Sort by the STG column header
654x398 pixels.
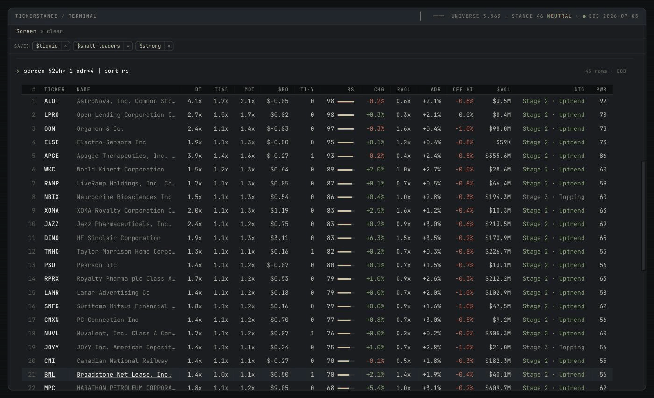[x=579, y=89]
